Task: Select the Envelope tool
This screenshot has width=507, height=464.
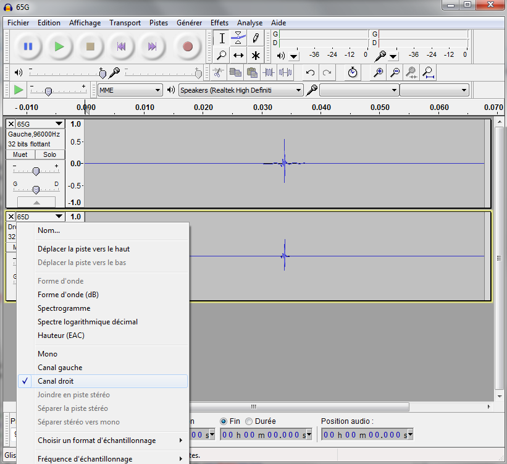Action: click(238, 38)
